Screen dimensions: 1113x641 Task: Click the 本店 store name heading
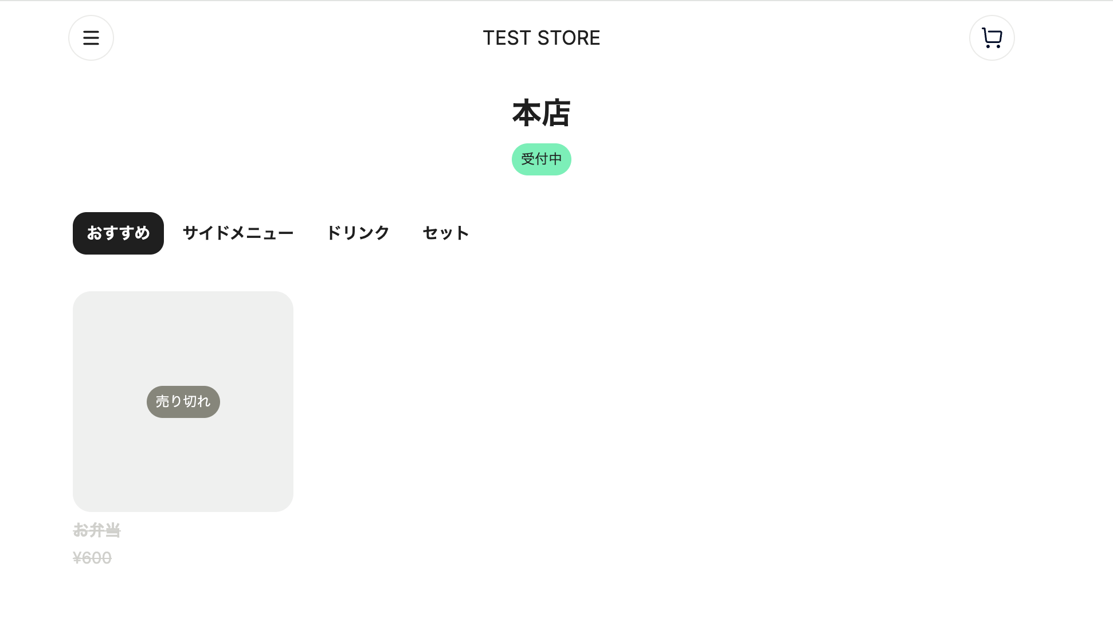click(541, 114)
